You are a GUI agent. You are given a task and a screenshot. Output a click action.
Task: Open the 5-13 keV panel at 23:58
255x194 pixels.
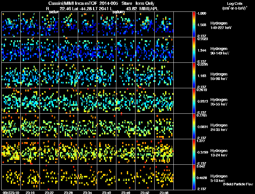tap(164, 177)
